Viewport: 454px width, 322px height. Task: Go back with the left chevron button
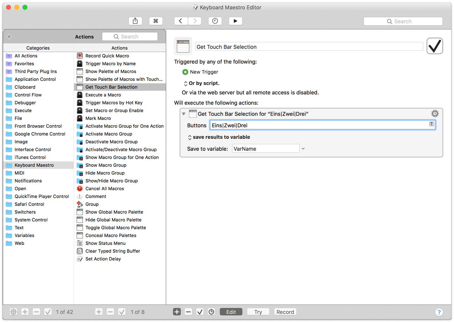coord(181,21)
